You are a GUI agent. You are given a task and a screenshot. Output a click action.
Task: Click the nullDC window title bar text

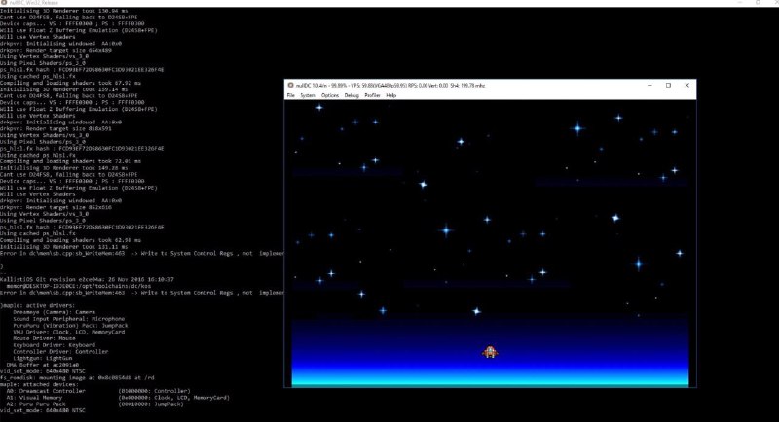coord(390,86)
